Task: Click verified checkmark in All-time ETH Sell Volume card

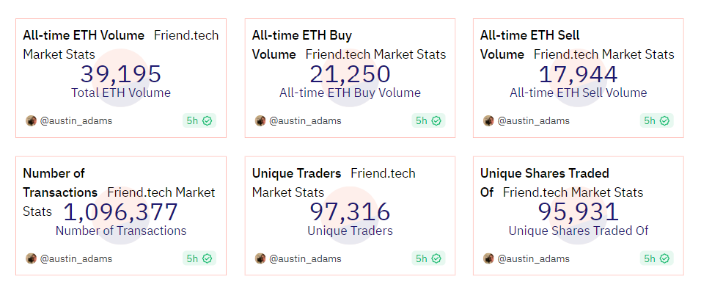Action: point(664,121)
